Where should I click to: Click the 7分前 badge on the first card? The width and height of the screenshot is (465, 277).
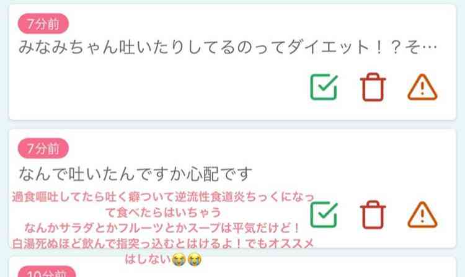point(43,24)
